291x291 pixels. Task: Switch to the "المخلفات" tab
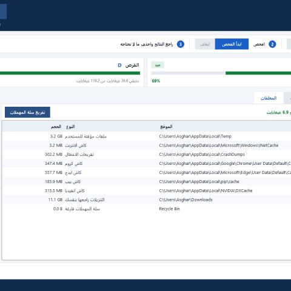(269, 98)
